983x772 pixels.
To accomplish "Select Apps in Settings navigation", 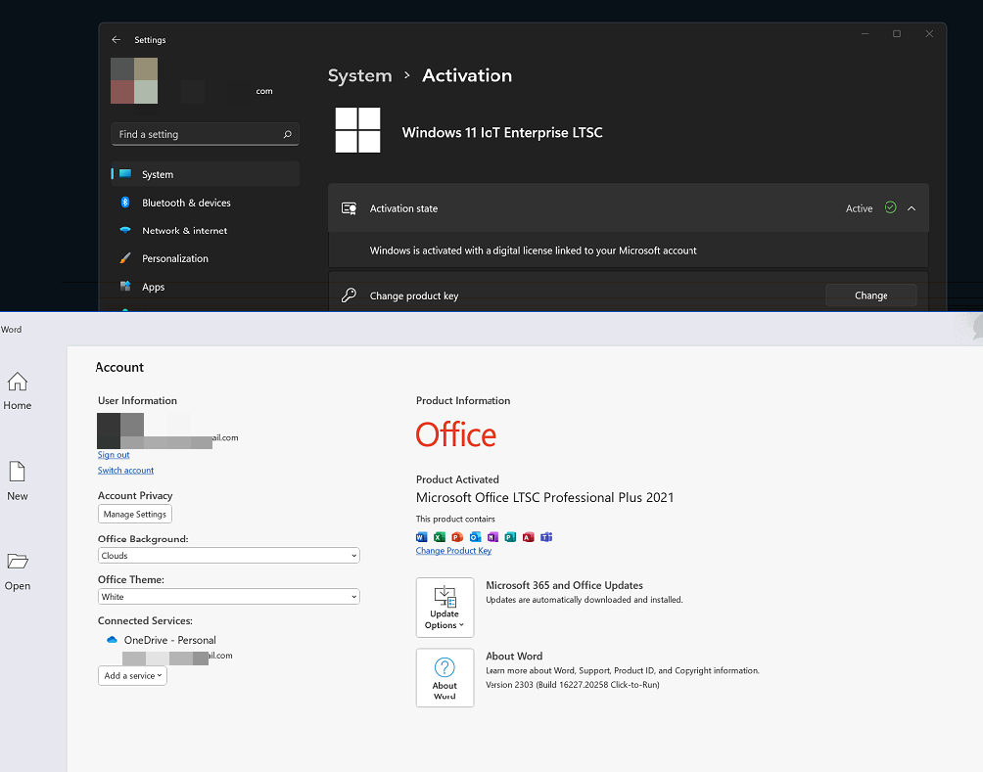I will (x=206, y=287).
